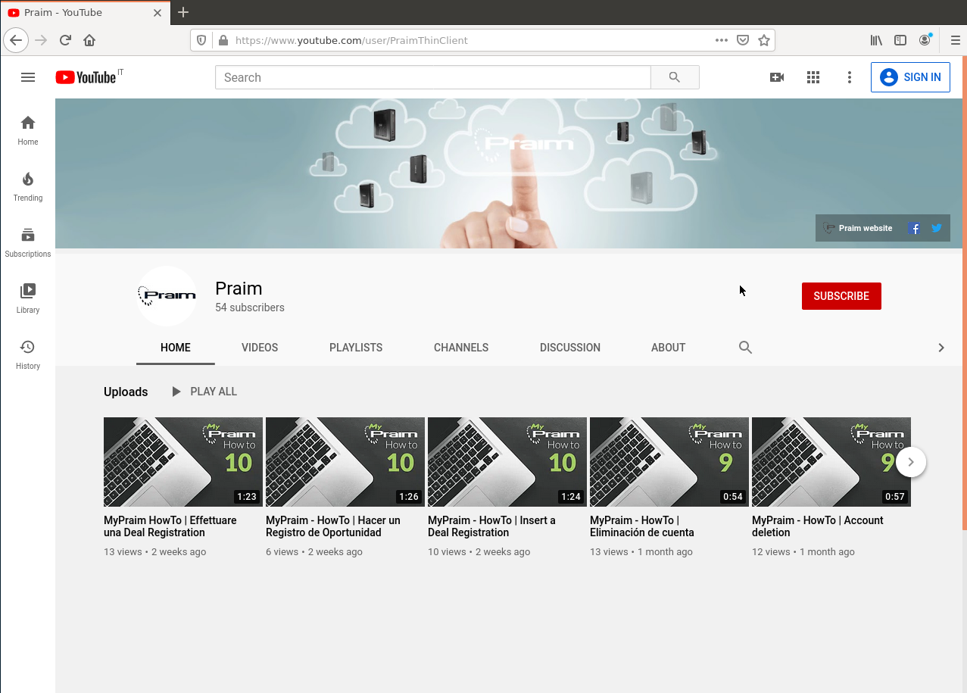
Task: Click the Praim channel avatar
Action: coord(167,295)
